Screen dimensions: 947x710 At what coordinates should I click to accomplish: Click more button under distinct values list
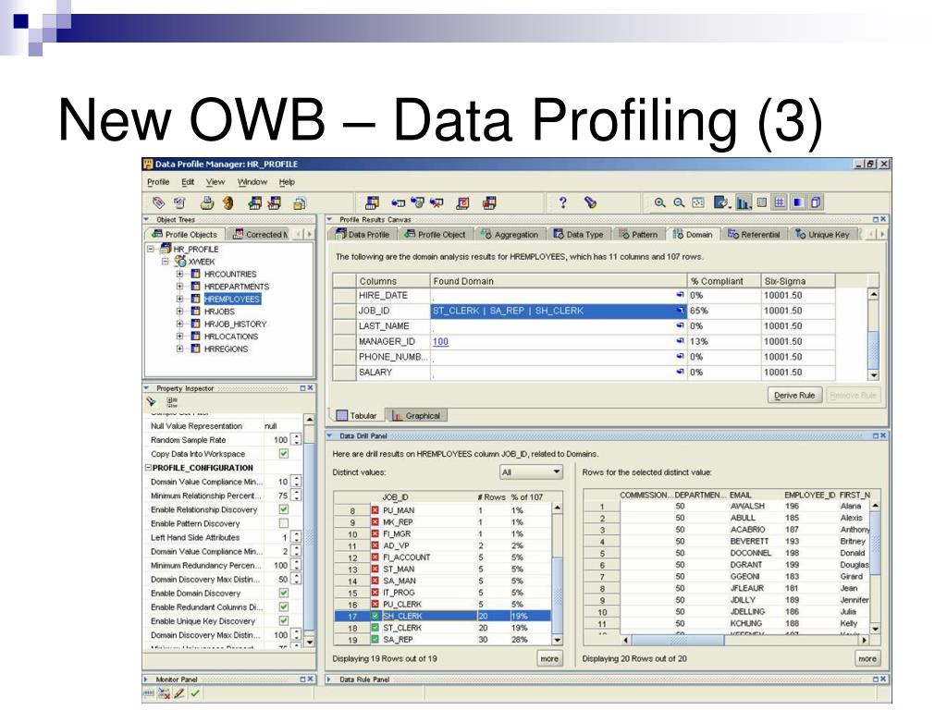coord(549,658)
